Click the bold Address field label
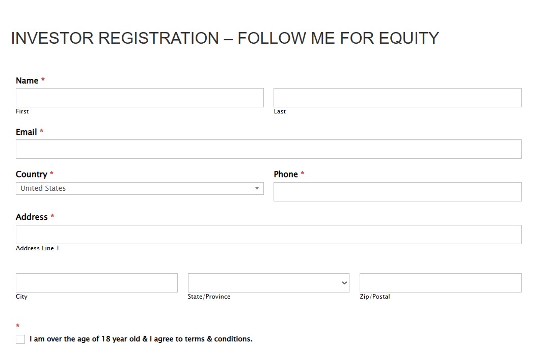 point(32,217)
